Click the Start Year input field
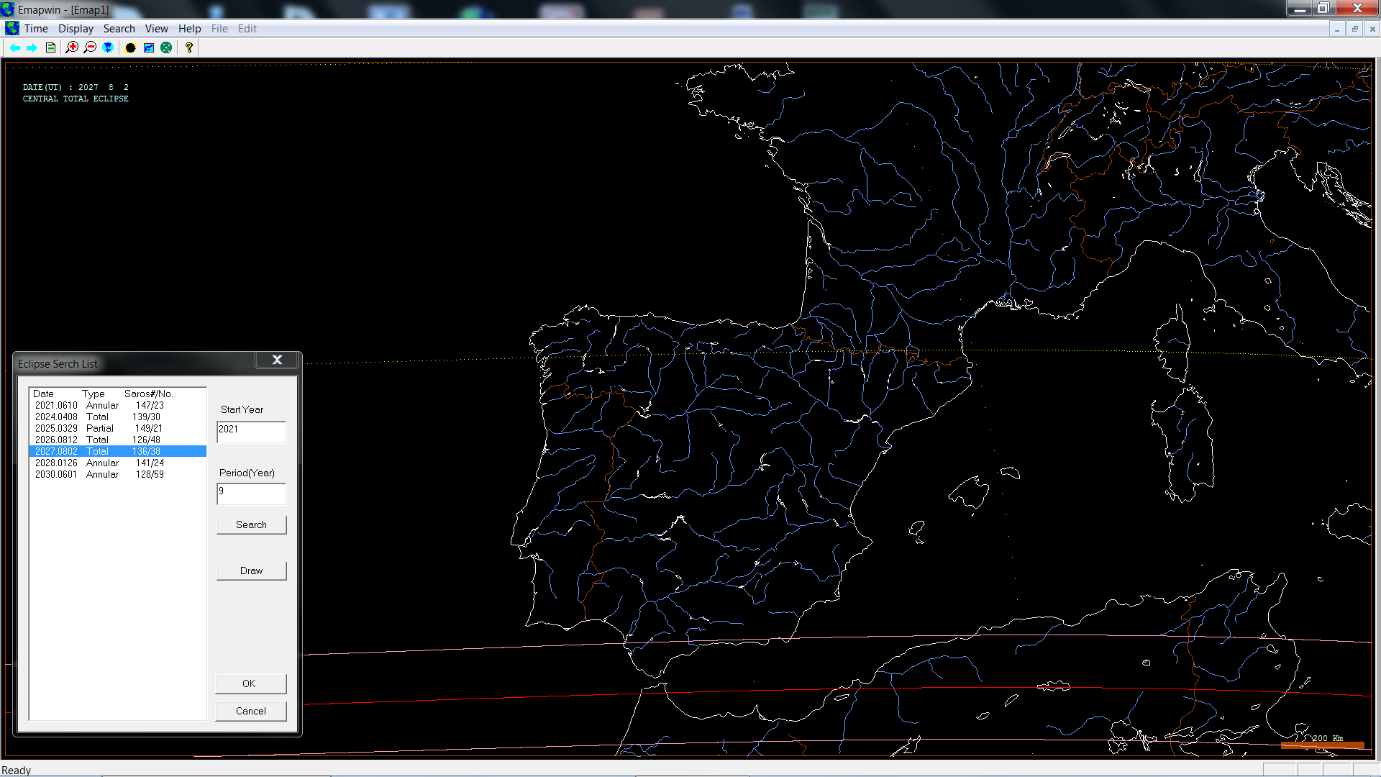 pyautogui.click(x=251, y=431)
